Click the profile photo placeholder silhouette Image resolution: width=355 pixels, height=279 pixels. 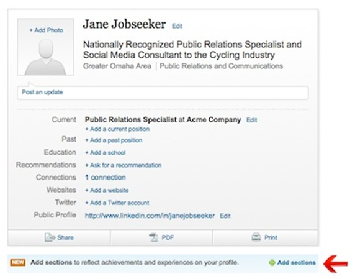pos(45,57)
